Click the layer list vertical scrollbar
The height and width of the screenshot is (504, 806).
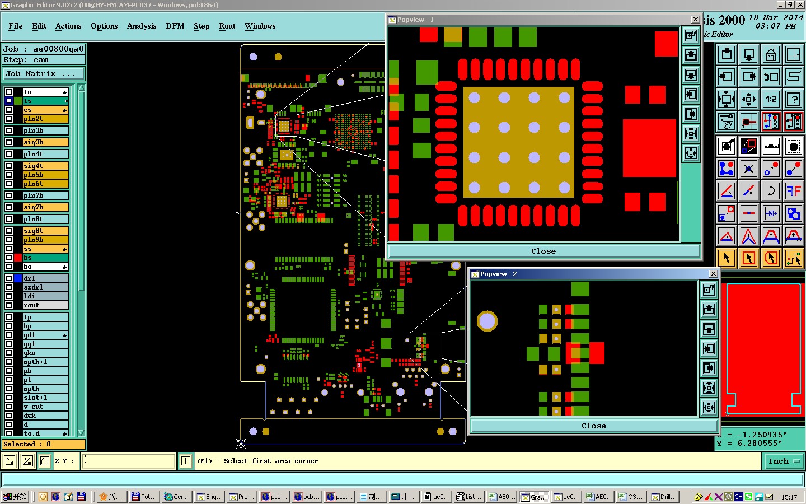(82, 190)
